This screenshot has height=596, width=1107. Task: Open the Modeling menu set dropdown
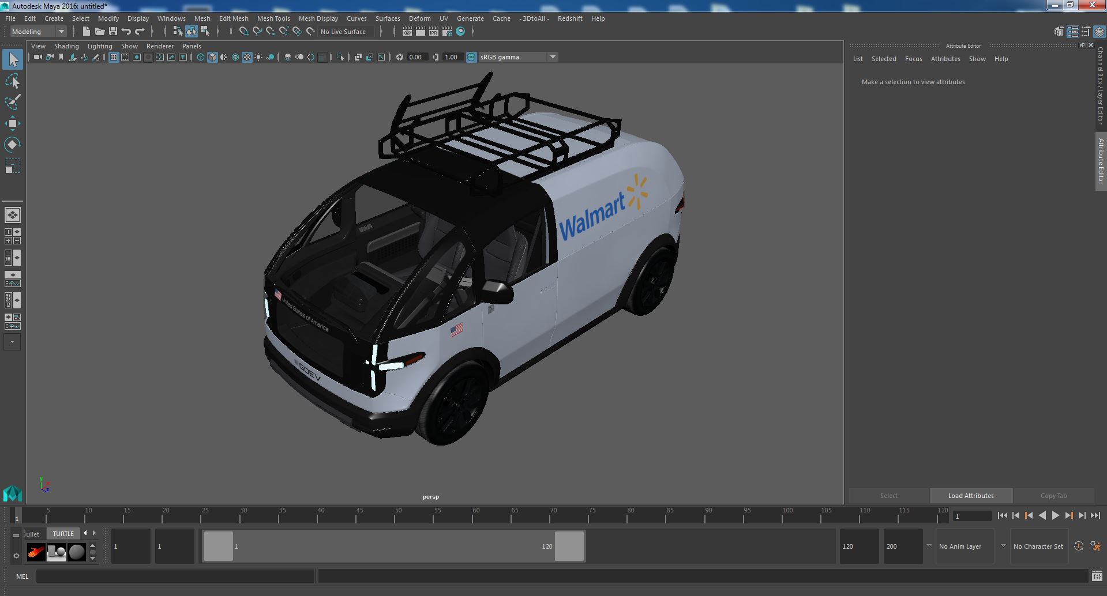[38, 32]
